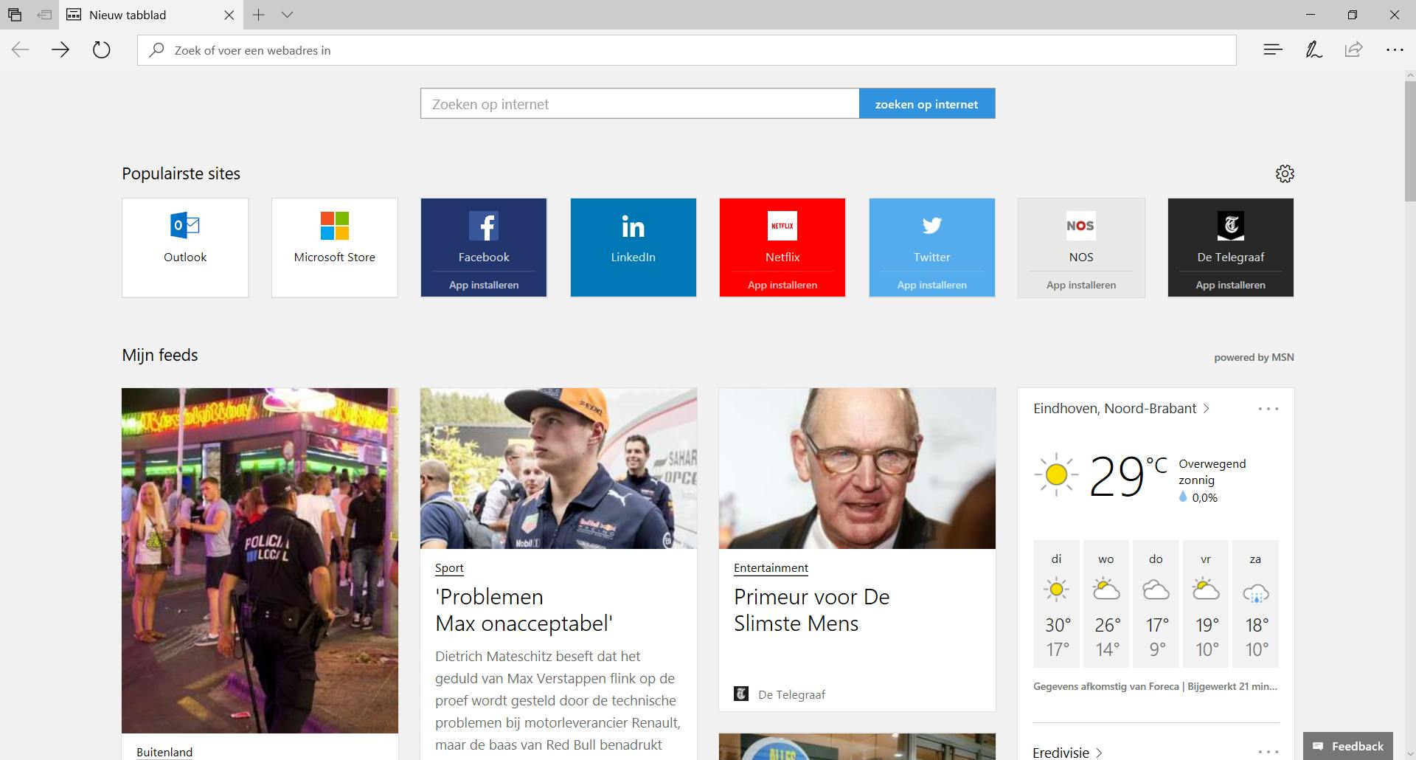Screen dimensions: 1416x760
Task: Open Eredivisie card options menu
Action: tap(1268, 752)
